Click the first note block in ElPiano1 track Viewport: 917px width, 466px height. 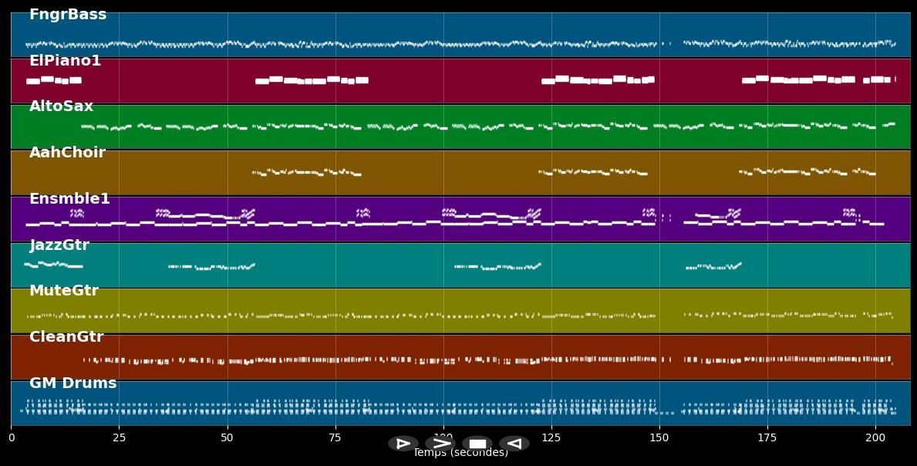click(x=32, y=81)
